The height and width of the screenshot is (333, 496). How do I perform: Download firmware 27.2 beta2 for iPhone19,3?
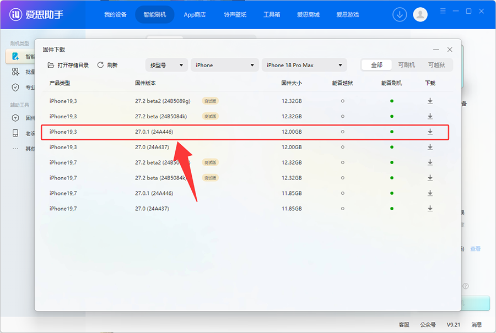point(430,101)
